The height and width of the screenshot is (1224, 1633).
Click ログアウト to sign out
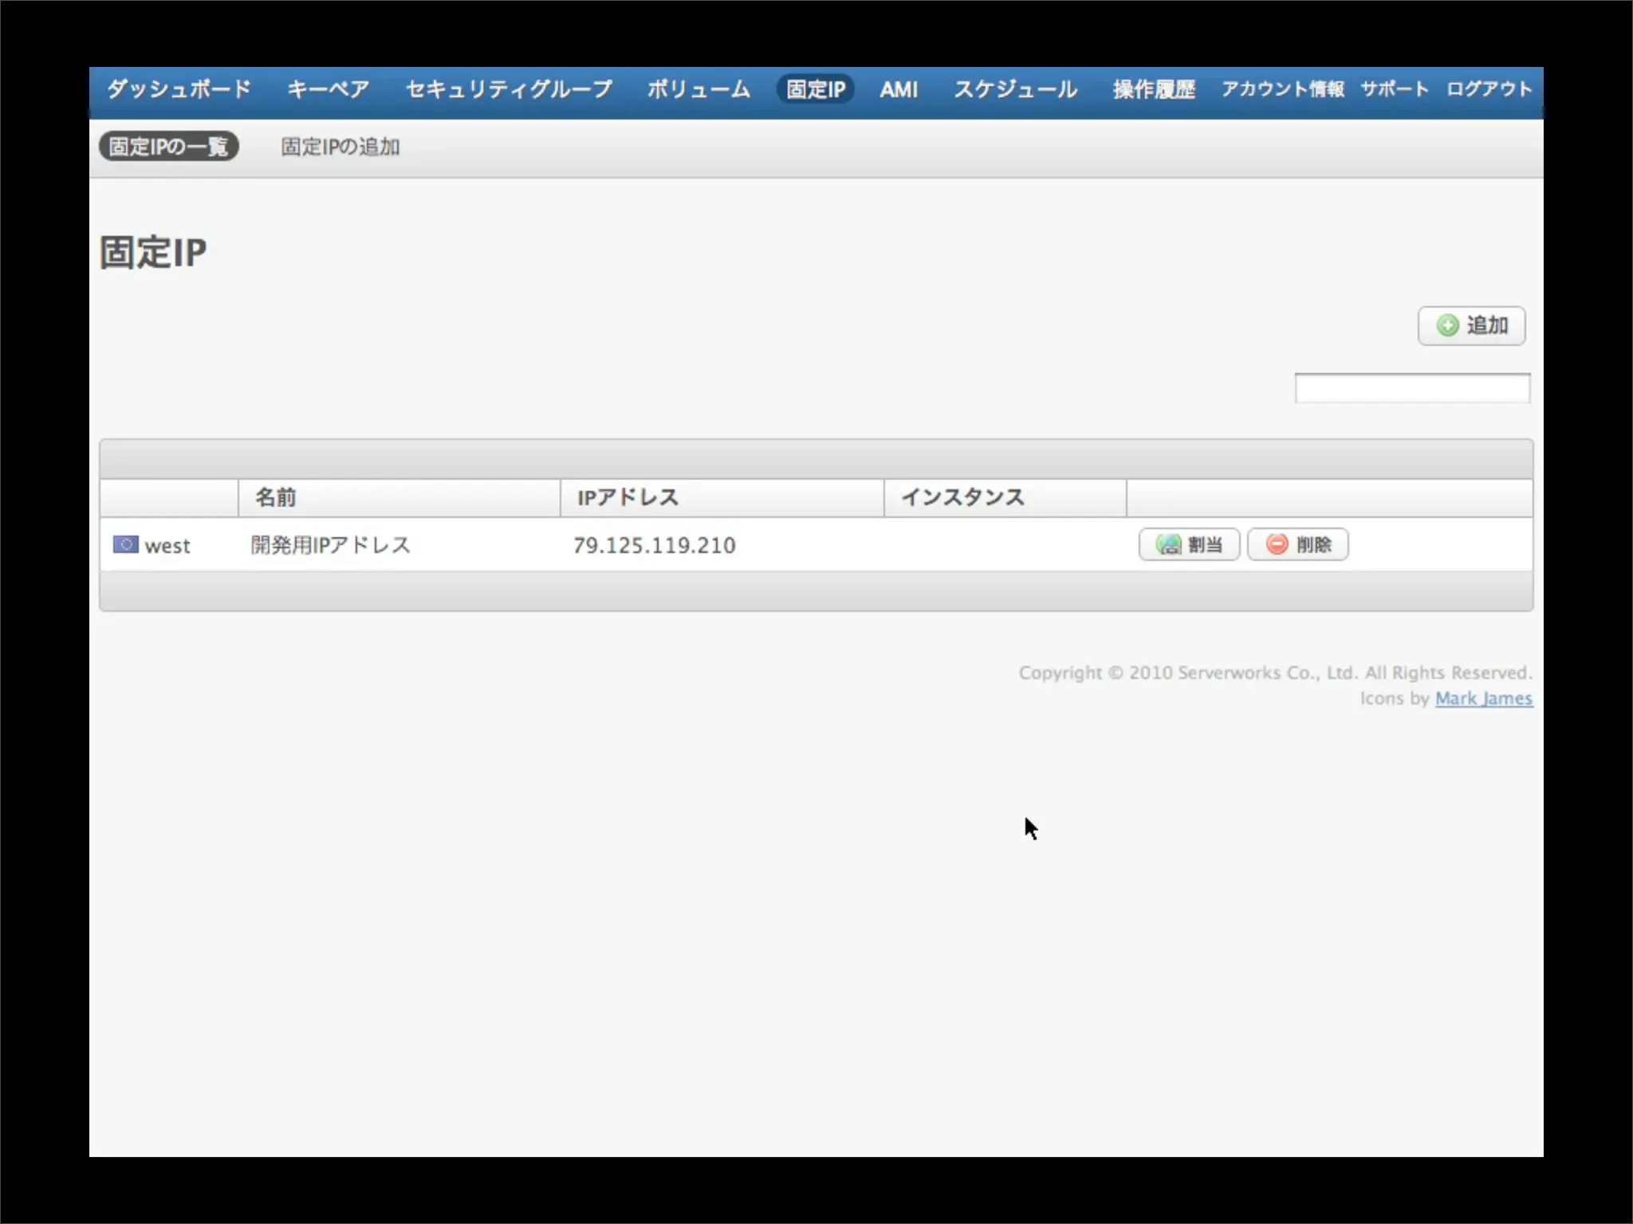pyautogui.click(x=1489, y=89)
